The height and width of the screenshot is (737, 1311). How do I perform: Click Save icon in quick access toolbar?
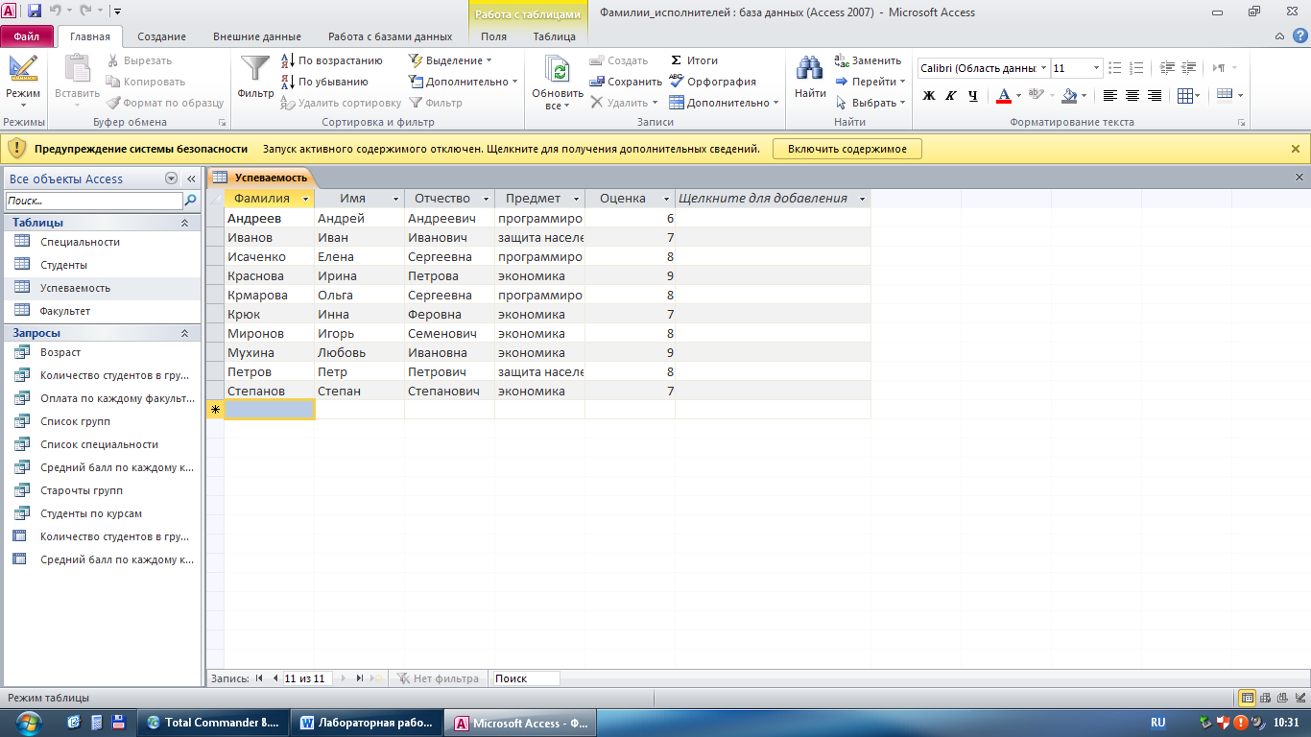(x=35, y=12)
